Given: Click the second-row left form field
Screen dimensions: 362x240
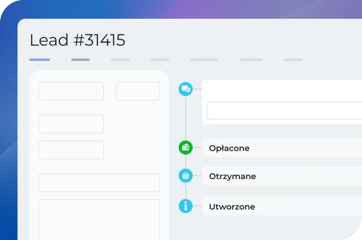Looking at the screenshot, I should click(71, 124).
